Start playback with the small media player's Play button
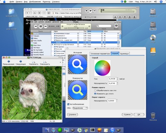The height and width of the screenshot is (133, 166). tap(90, 11)
